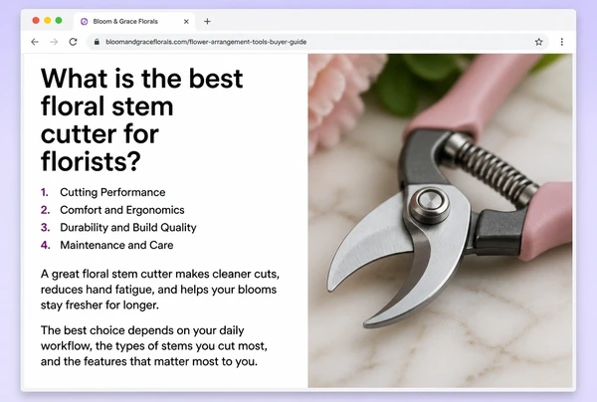Open a new tab with the plus button

tap(207, 21)
